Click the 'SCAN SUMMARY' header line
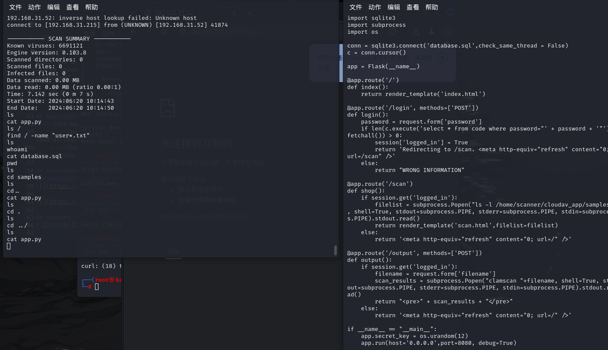The image size is (608, 350). [x=69, y=39]
